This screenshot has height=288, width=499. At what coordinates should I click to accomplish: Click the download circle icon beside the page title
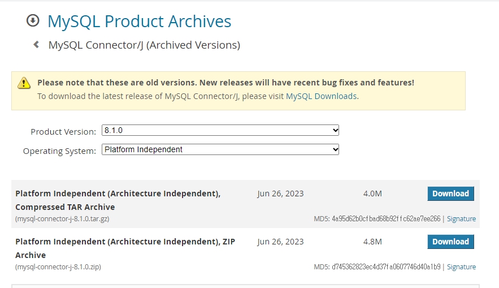coord(33,21)
